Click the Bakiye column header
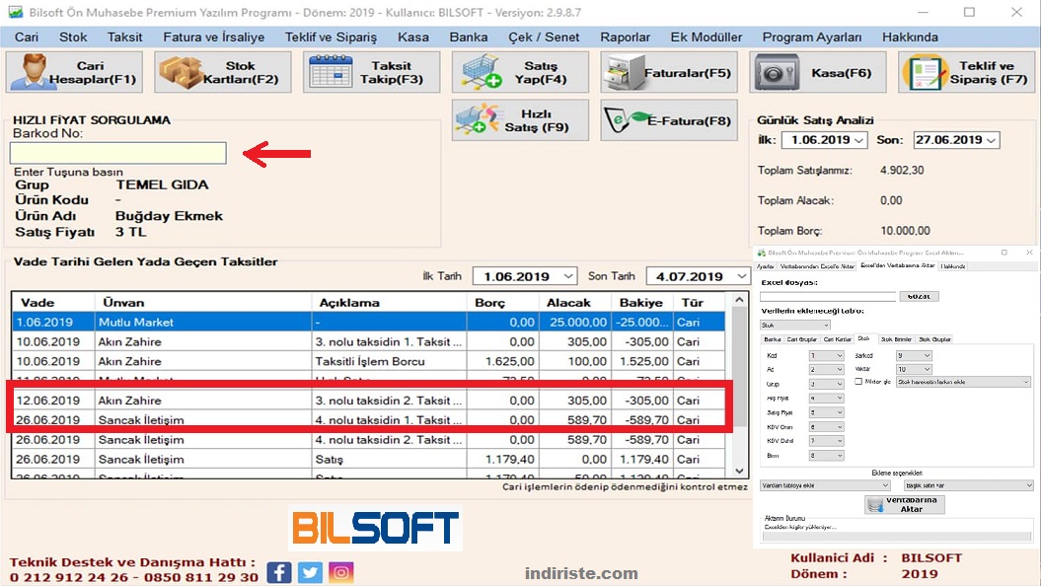 pyautogui.click(x=640, y=303)
